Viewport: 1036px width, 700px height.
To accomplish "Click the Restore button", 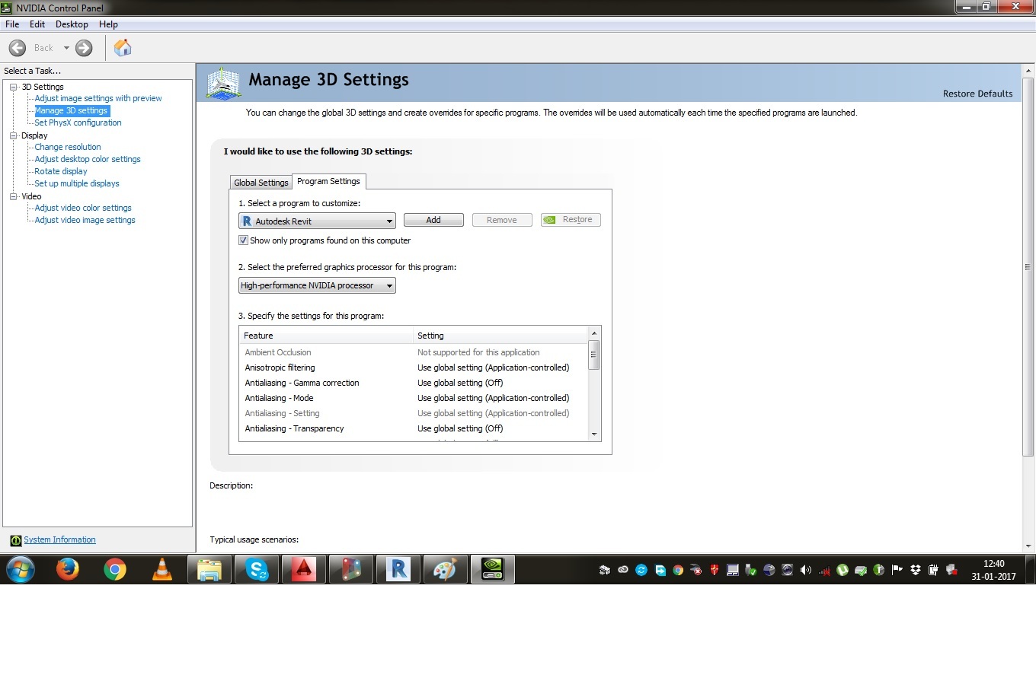I will [x=571, y=220].
